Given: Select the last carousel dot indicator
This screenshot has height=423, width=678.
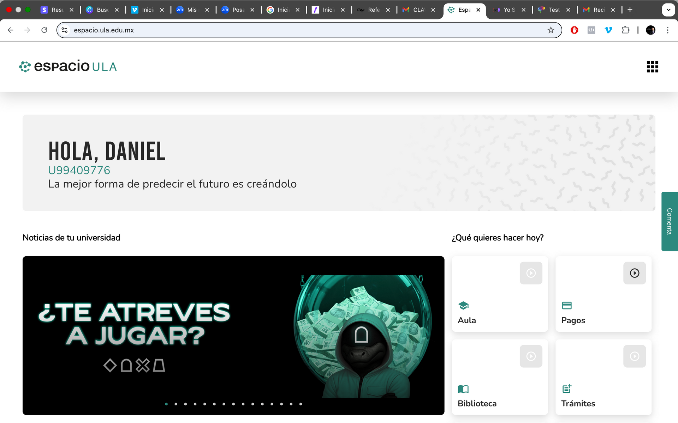Looking at the screenshot, I should [x=301, y=404].
